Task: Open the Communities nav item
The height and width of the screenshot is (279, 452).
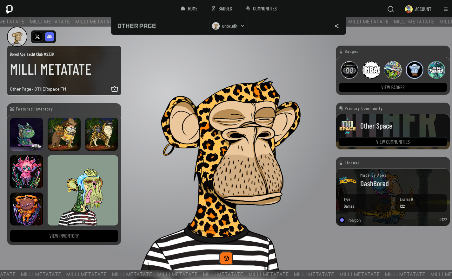Action: point(261,9)
